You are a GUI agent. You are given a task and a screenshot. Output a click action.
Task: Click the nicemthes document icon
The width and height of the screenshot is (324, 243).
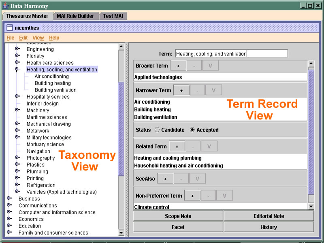click(10, 28)
